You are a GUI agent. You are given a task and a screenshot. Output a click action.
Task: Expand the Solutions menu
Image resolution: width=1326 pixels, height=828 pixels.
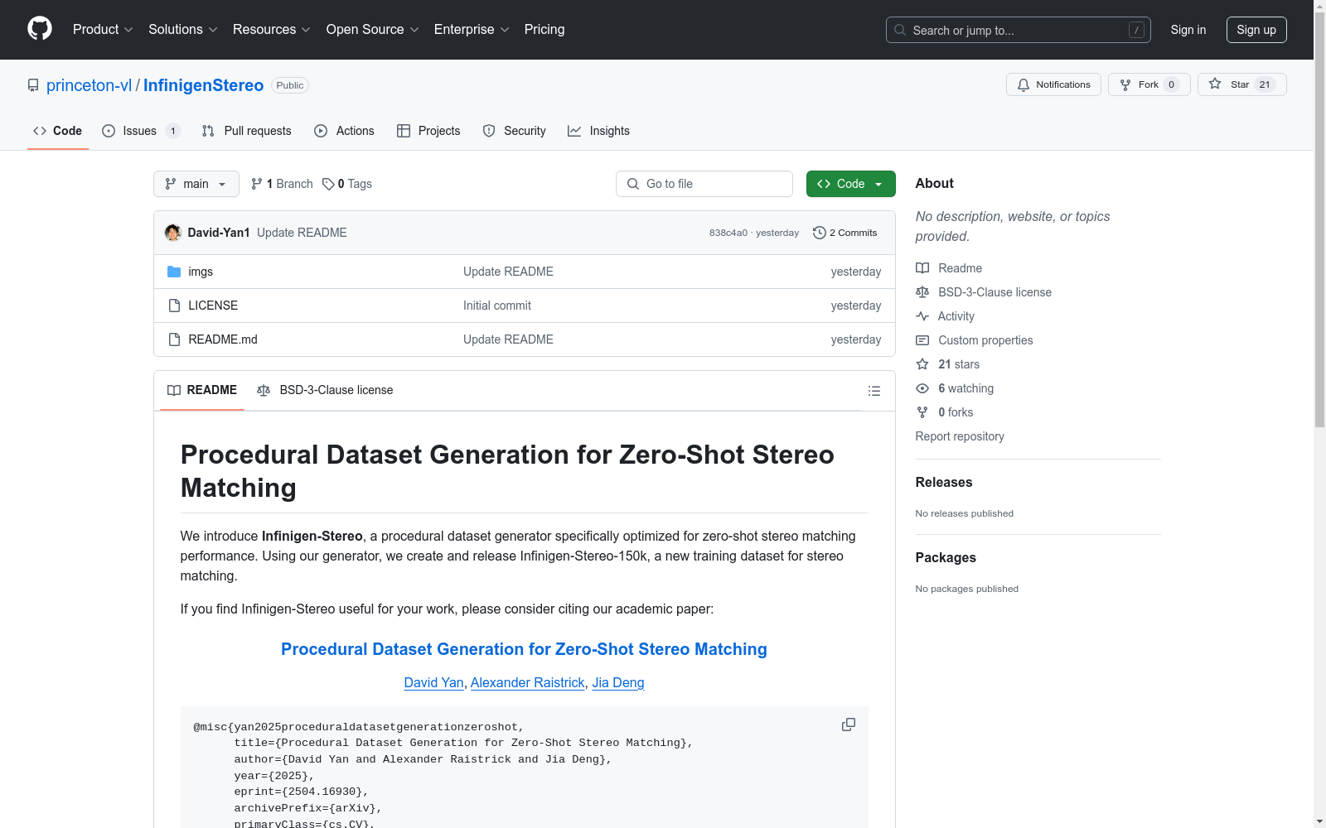click(x=183, y=30)
